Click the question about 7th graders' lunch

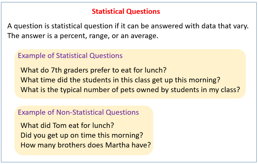pos(94,70)
